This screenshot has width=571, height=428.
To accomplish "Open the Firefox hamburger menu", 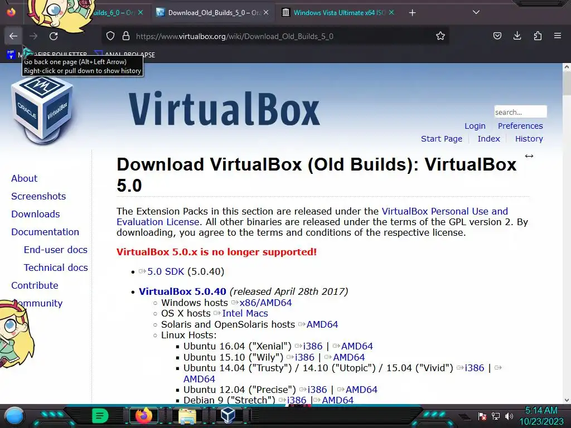I will coord(558,36).
